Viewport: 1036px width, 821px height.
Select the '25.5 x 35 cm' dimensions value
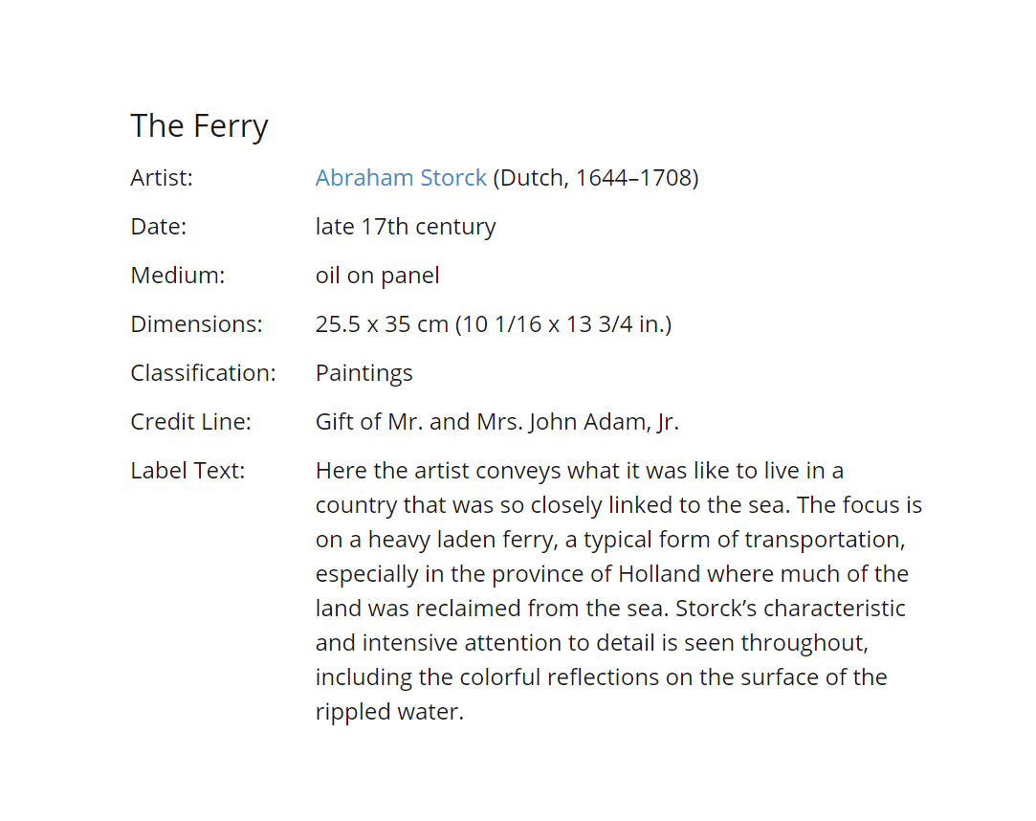382,324
